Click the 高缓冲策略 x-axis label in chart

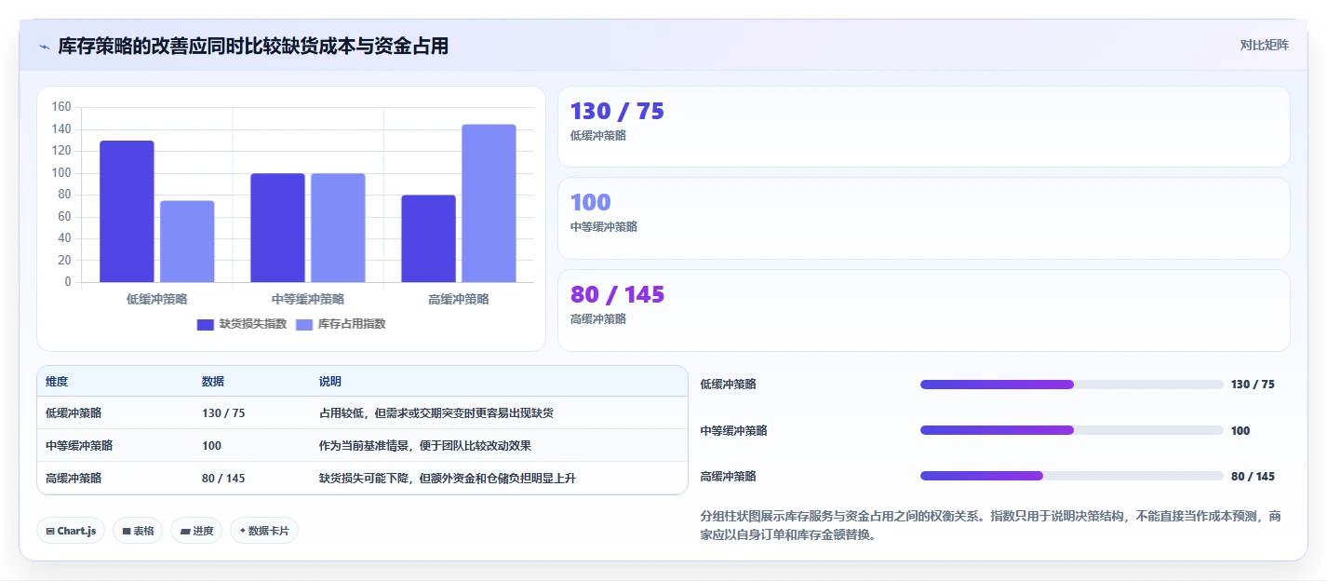tap(459, 299)
